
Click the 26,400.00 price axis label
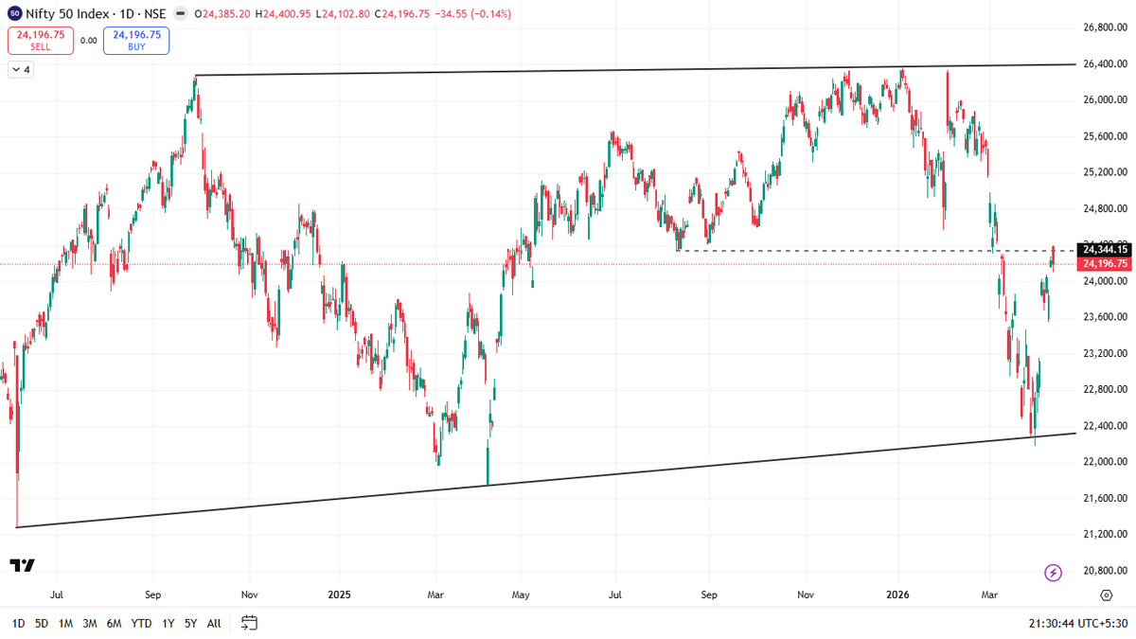click(x=1106, y=63)
